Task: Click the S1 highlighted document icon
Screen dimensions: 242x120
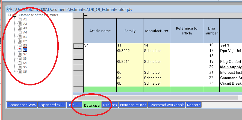Action: 20,50
